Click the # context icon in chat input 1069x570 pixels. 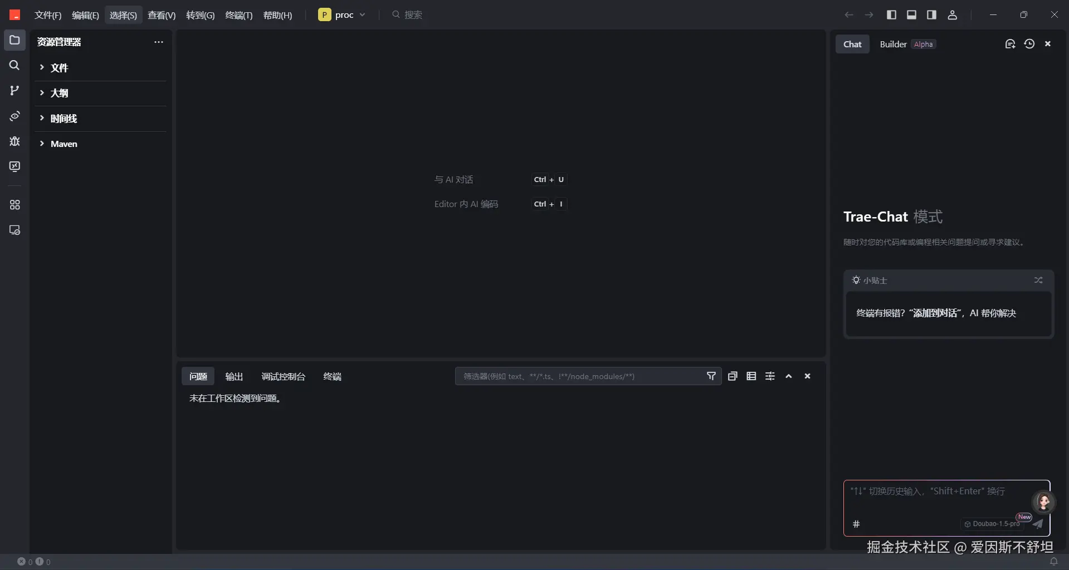856,524
